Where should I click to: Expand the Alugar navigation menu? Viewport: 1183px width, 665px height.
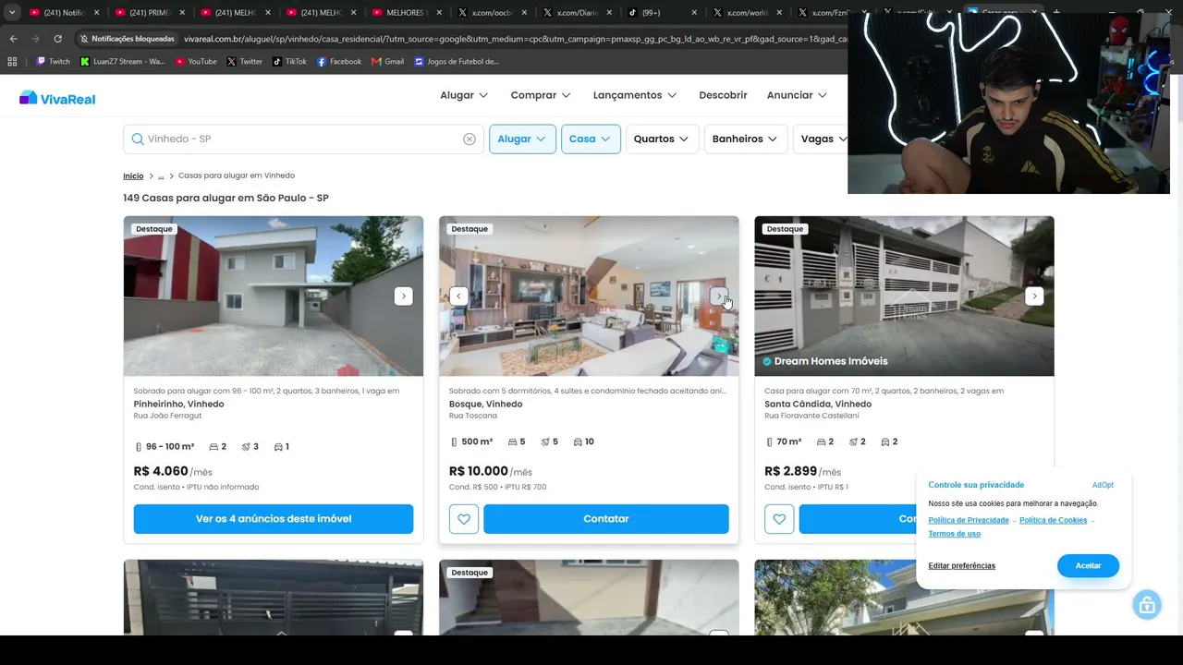464,95
